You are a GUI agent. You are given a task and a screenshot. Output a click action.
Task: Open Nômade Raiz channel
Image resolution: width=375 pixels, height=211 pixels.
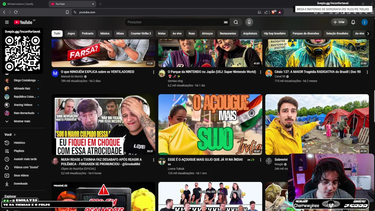(22, 89)
